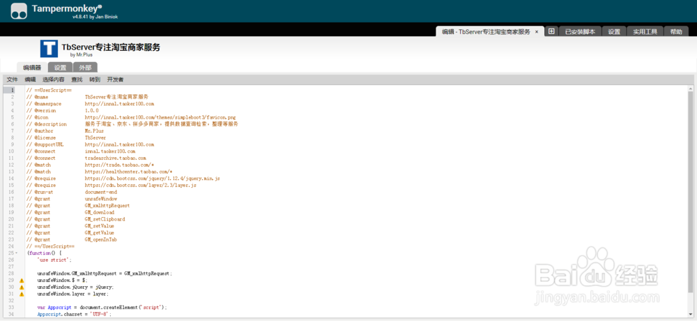Switch to 已安装脚本 tab
Image resolution: width=697 pixels, height=321 pixels.
(x=580, y=31)
